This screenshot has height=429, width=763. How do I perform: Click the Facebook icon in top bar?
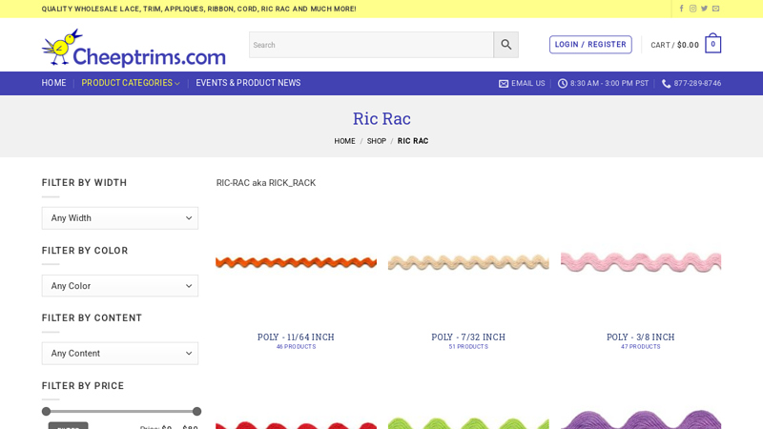[681, 9]
